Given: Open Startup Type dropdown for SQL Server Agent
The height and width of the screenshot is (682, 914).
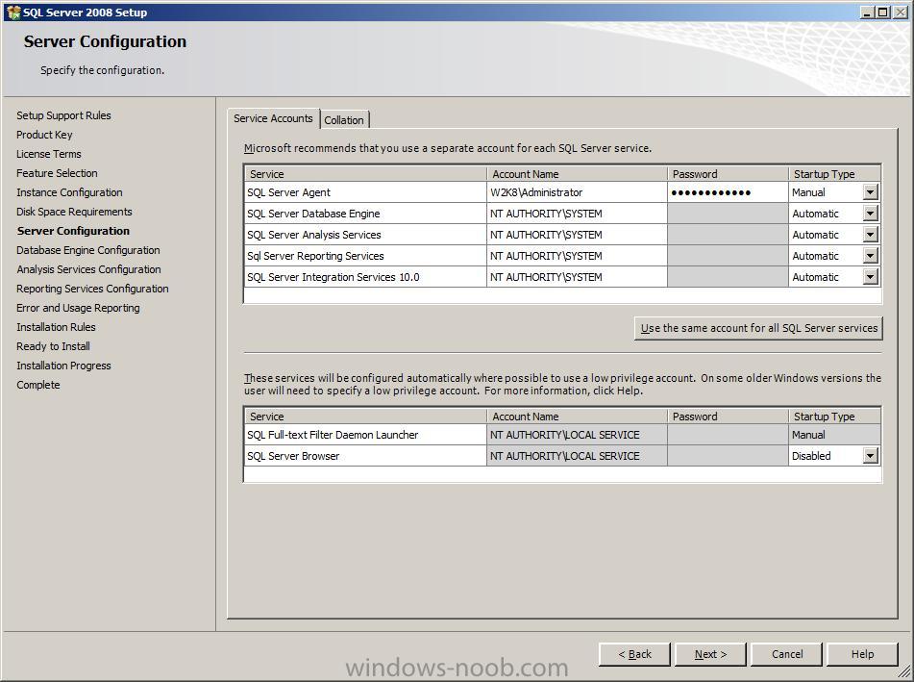Looking at the screenshot, I should (x=871, y=192).
